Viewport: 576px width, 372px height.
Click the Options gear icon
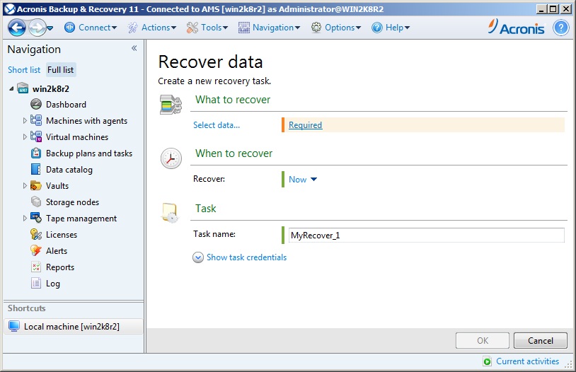click(316, 27)
